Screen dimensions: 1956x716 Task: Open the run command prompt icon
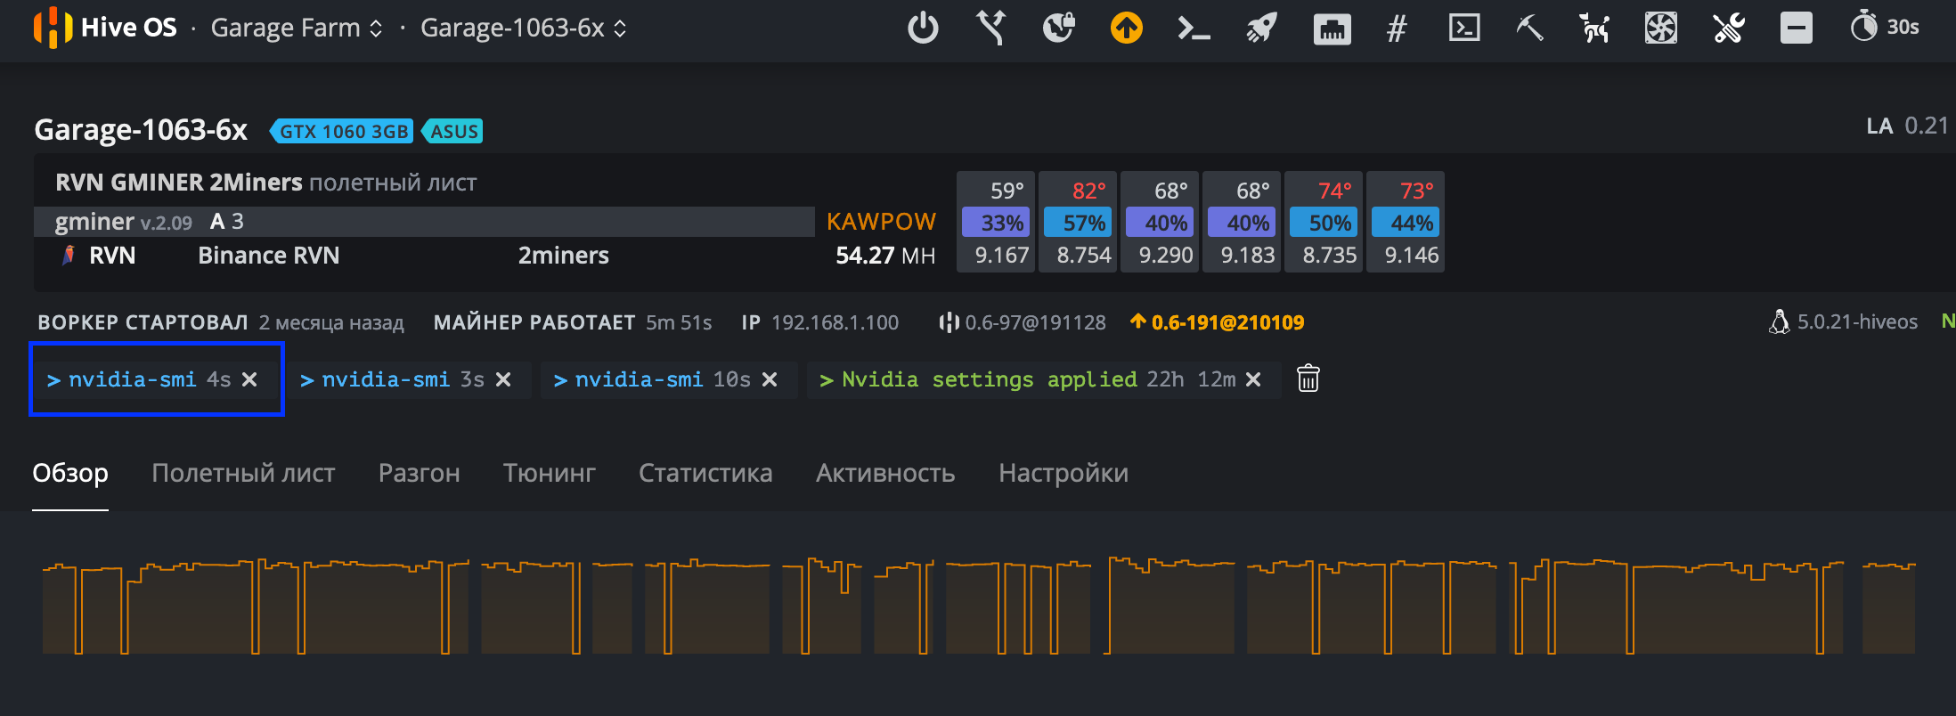click(1194, 28)
